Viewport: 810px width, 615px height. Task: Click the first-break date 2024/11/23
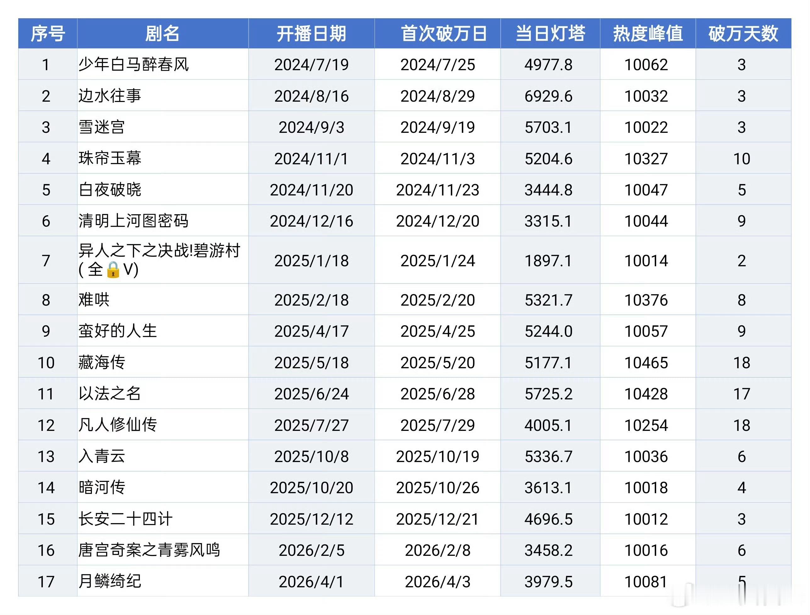[x=438, y=190]
